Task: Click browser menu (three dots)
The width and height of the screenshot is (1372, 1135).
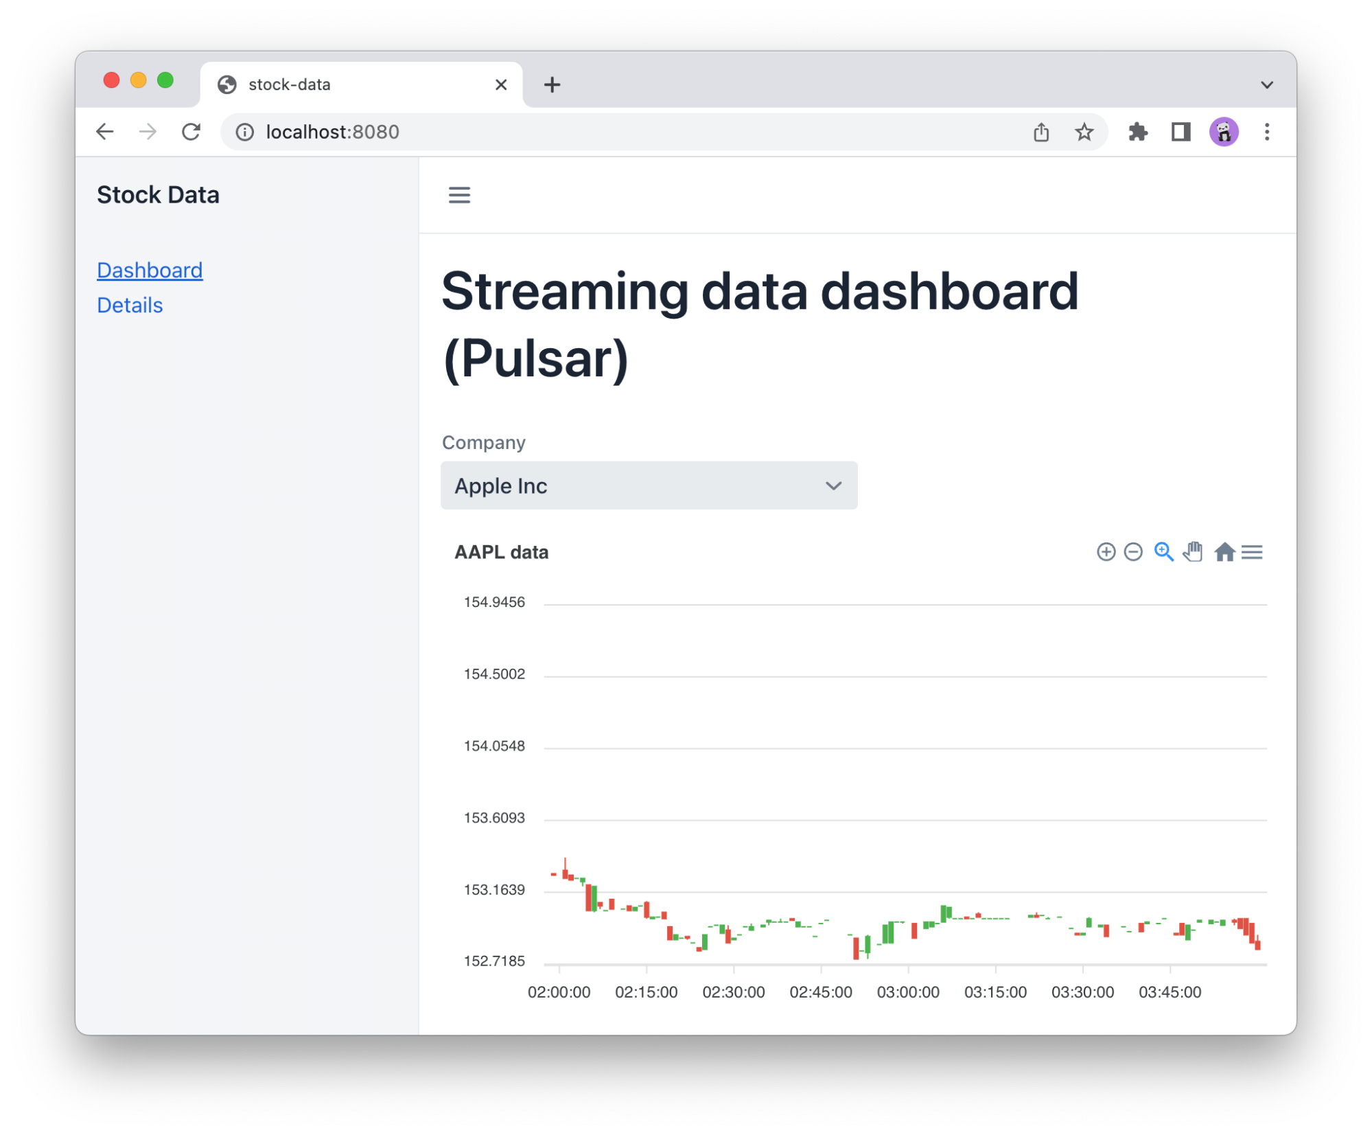Action: tap(1267, 131)
